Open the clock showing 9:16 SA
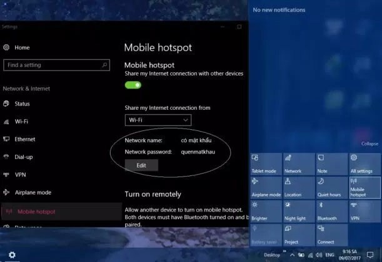Image resolution: width=382 pixels, height=262 pixels. pyautogui.click(x=349, y=255)
